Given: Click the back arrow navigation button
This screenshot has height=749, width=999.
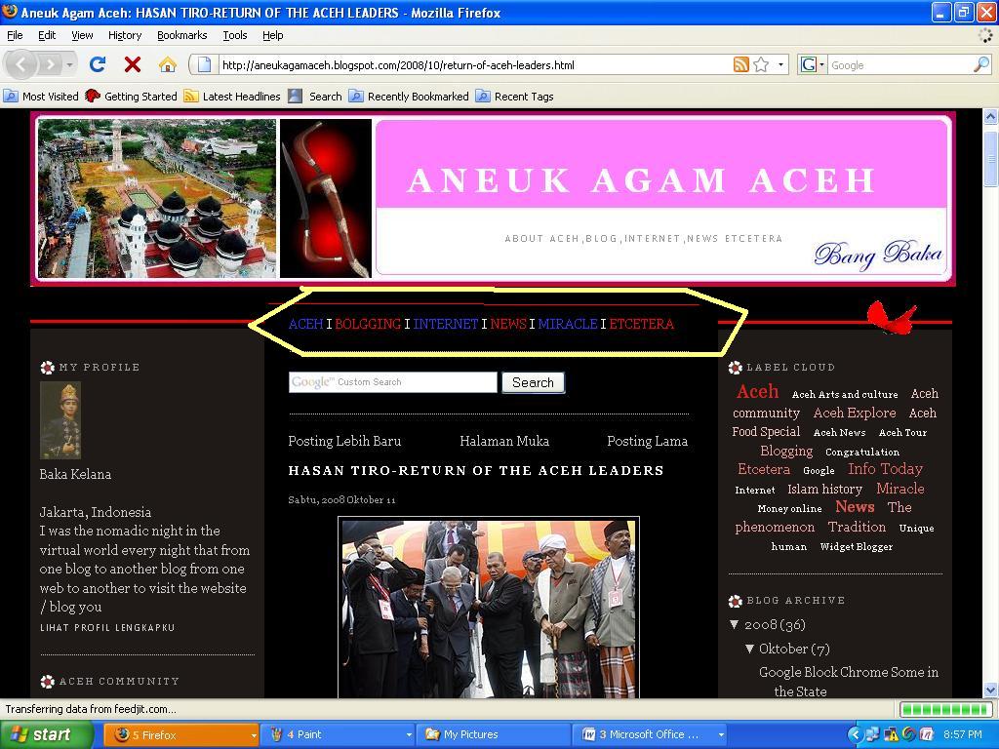Looking at the screenshot, I should pyautogui.click(x=21, y=64).
